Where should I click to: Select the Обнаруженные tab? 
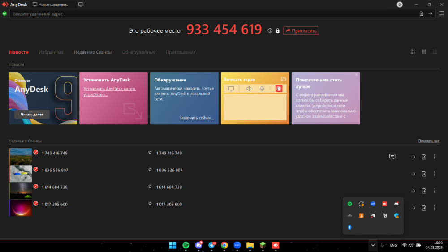tap(138, 52)
